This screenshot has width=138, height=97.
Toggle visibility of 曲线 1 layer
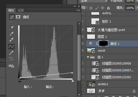[82, 43]
